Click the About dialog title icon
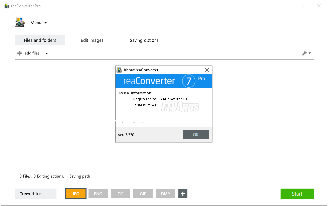The image size is (328, 206). [x=119, y=70]
